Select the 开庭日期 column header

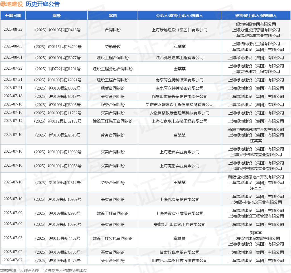[13, 16]
